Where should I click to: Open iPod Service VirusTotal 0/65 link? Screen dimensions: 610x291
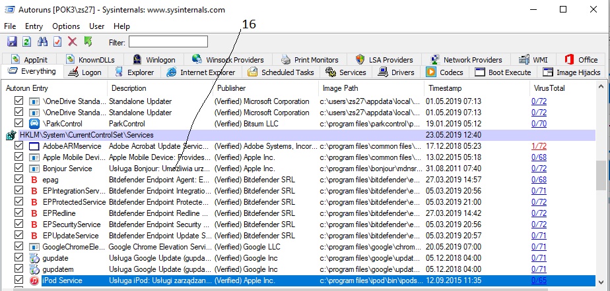(x=539, y=280)
